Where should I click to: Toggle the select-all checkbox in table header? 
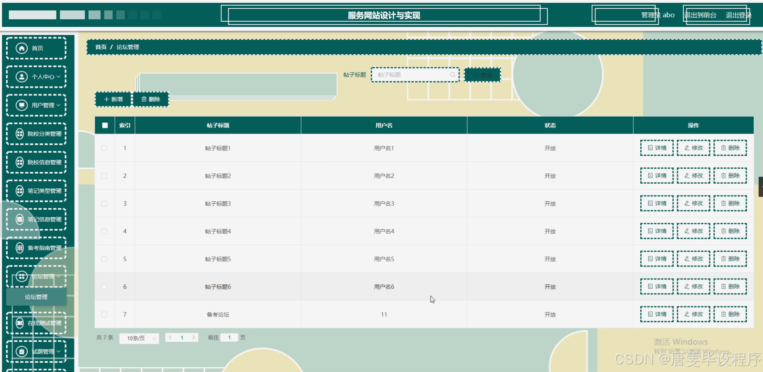point(105,125)
